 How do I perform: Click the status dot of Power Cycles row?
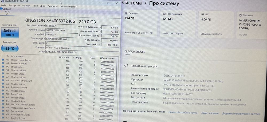tap(3, 67)
